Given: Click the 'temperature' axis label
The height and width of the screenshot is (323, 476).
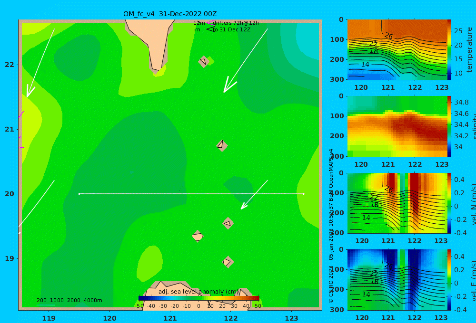Looking at the screenshot, I should pos(470,50).
